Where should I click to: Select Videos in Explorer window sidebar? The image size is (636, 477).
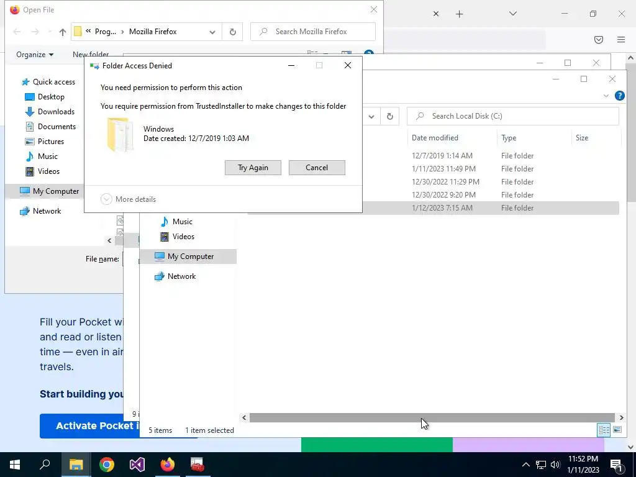coord(177,237)
